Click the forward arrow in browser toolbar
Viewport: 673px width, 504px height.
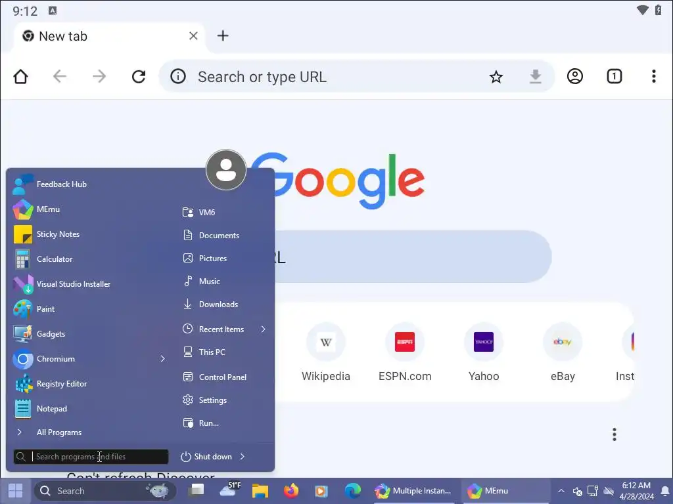point(99,77)
